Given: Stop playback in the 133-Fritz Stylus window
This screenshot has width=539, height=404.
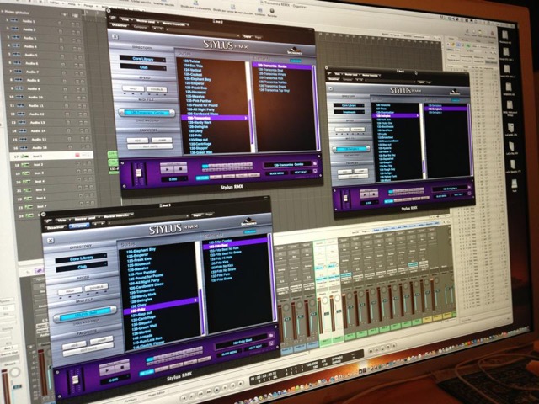Looking at the screenshot, I should coord(122,367).
